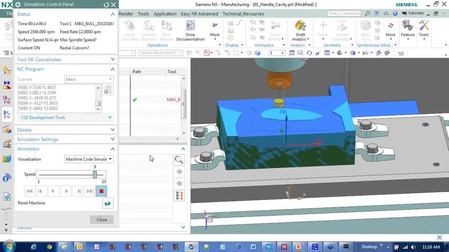
Task: Select the MBG_B tool cell
Action: click(174, 100)
